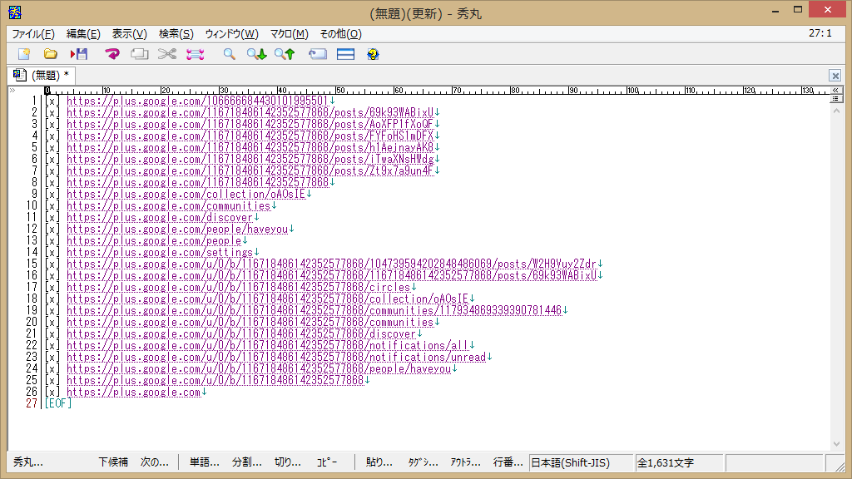Open the 検索(S) menu
Image resolution: width=852 pixels, height=479 pixels.
pos(176,34)
